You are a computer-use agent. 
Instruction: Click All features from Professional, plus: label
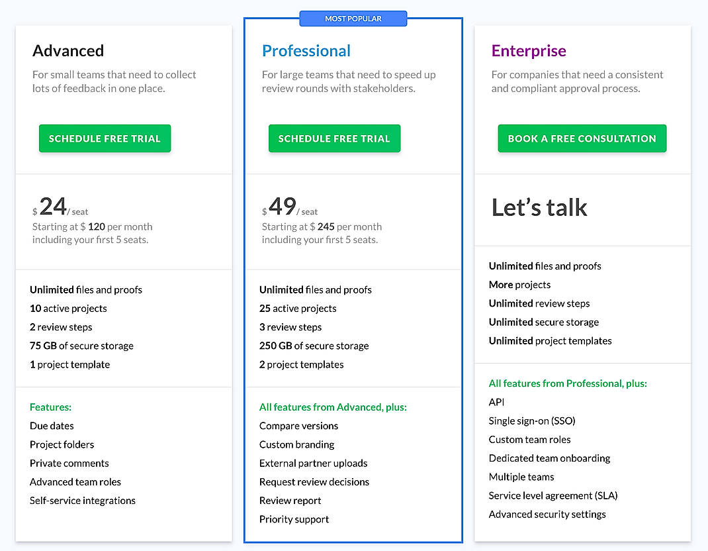coord(568,383)
